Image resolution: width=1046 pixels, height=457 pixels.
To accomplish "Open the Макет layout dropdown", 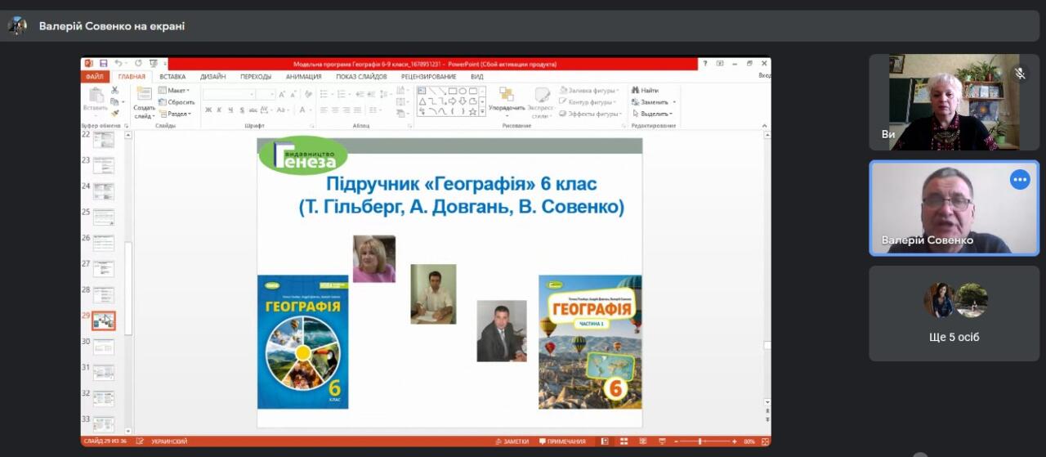I will 174,91.
